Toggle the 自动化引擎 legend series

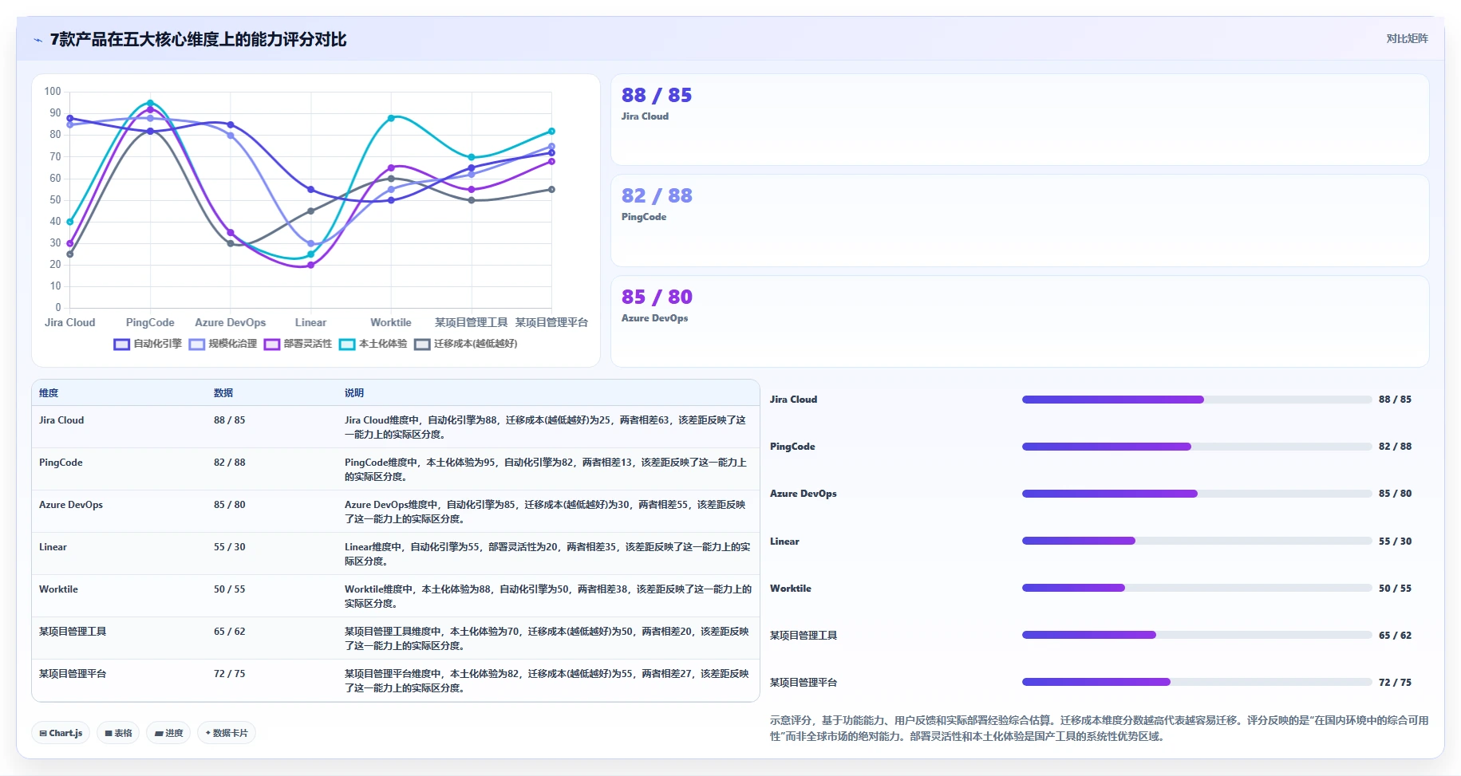[x=148, y=344]
